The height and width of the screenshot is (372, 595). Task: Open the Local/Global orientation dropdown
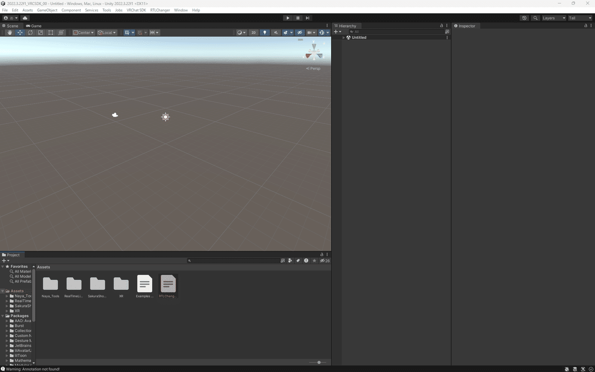(107, 32)
